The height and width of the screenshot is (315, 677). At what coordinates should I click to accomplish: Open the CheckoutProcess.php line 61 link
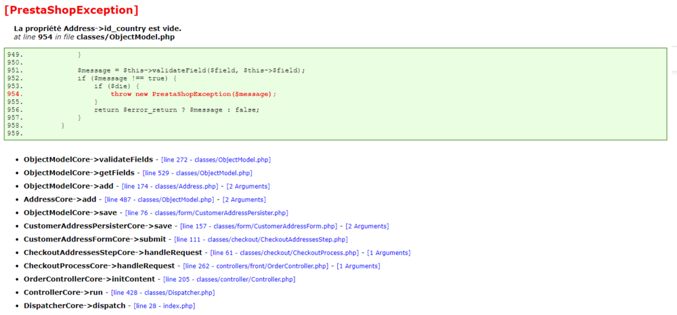coord(284,253)
